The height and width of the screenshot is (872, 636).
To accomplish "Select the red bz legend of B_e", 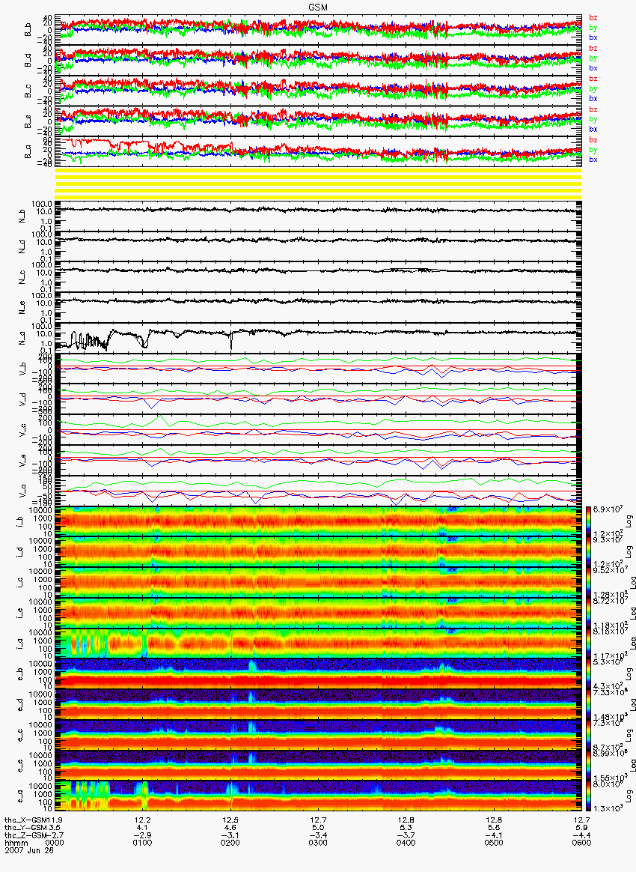I will pyautogui.click(x=593, y=109).
